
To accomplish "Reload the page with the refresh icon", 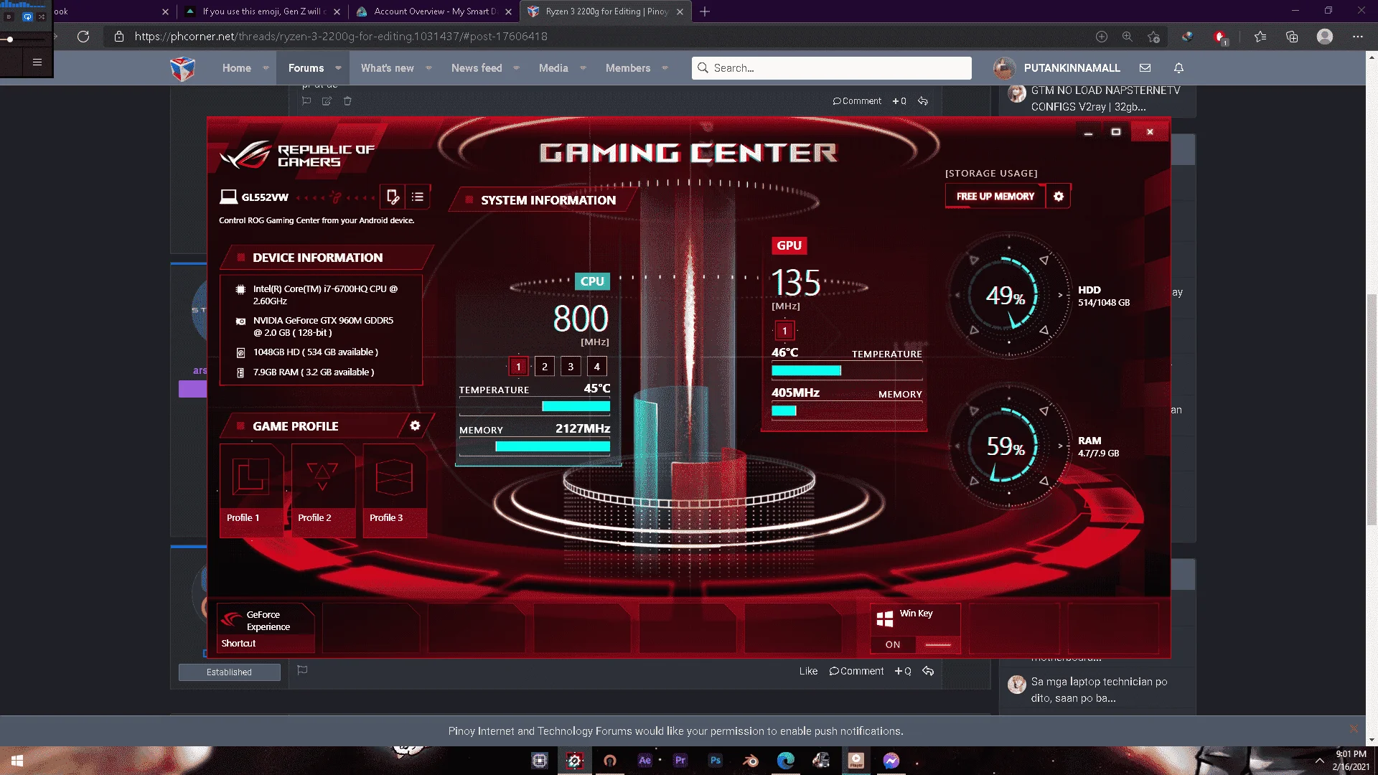I will 83,36.
